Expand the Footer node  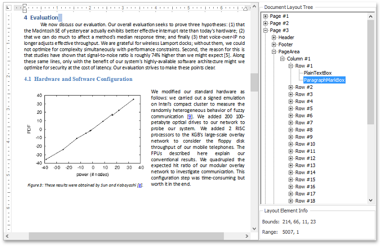[274, 45]
